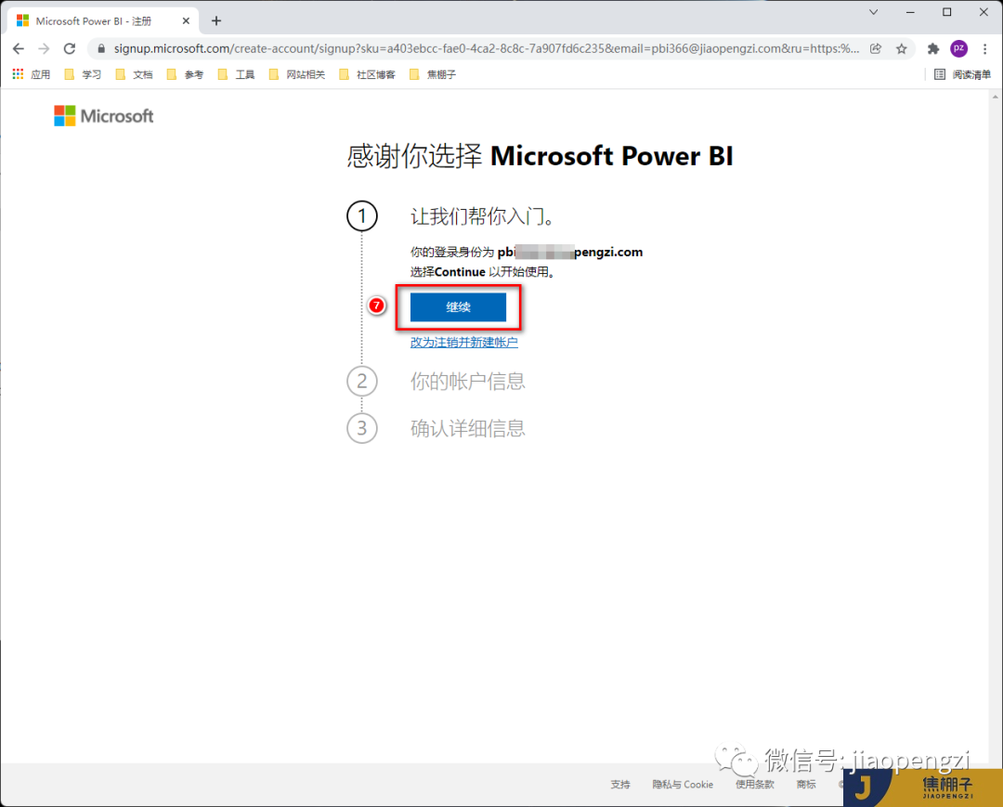Open the 参考 bookmark folder
The image size is (1003, 807).
[186, 75]
